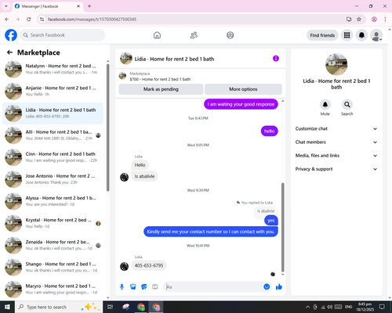Image resolution: width=392 pixels, height=313 pixels.
Task: Open Anjanie conversation
Action: pyautogui.click(x=53, y=92)
